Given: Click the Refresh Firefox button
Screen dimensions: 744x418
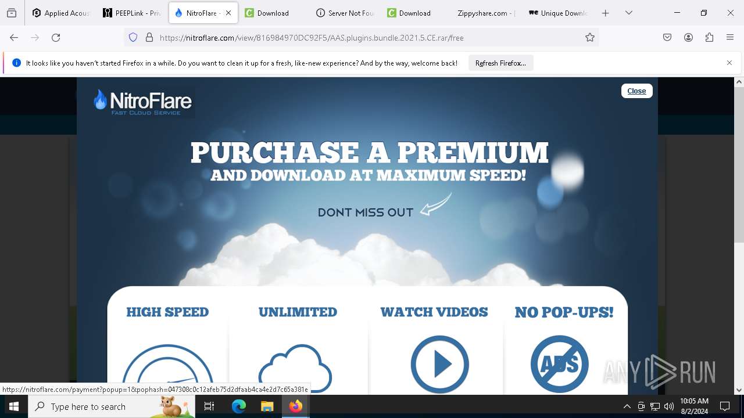Looking at the screenshot, I should 500,63.
